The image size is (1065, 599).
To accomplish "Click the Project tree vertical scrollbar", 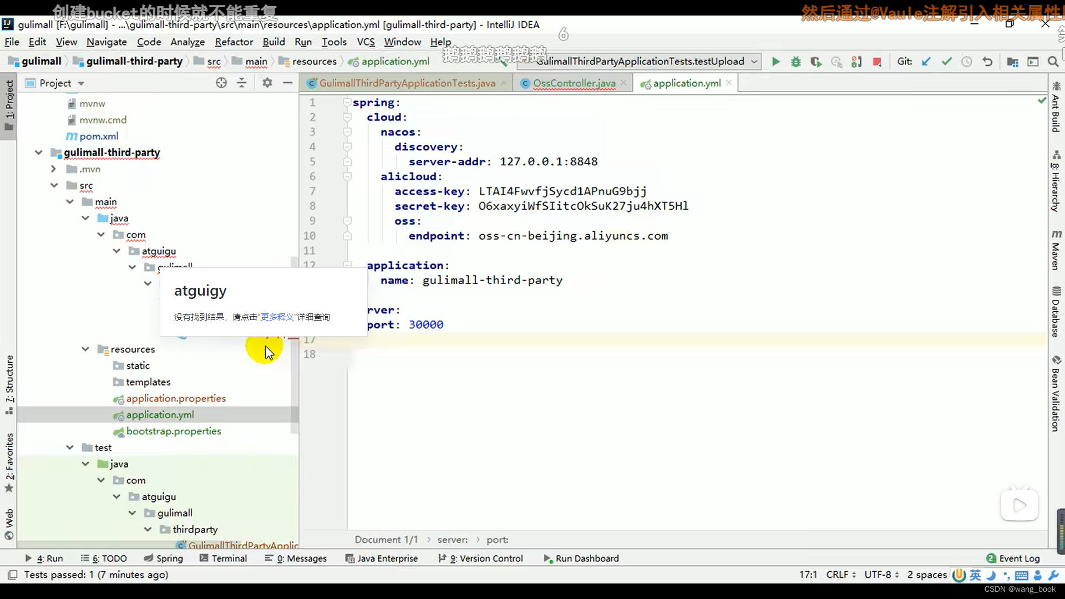I will coord(295,346).
